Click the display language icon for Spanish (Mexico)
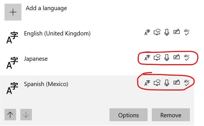 [147, 83]
